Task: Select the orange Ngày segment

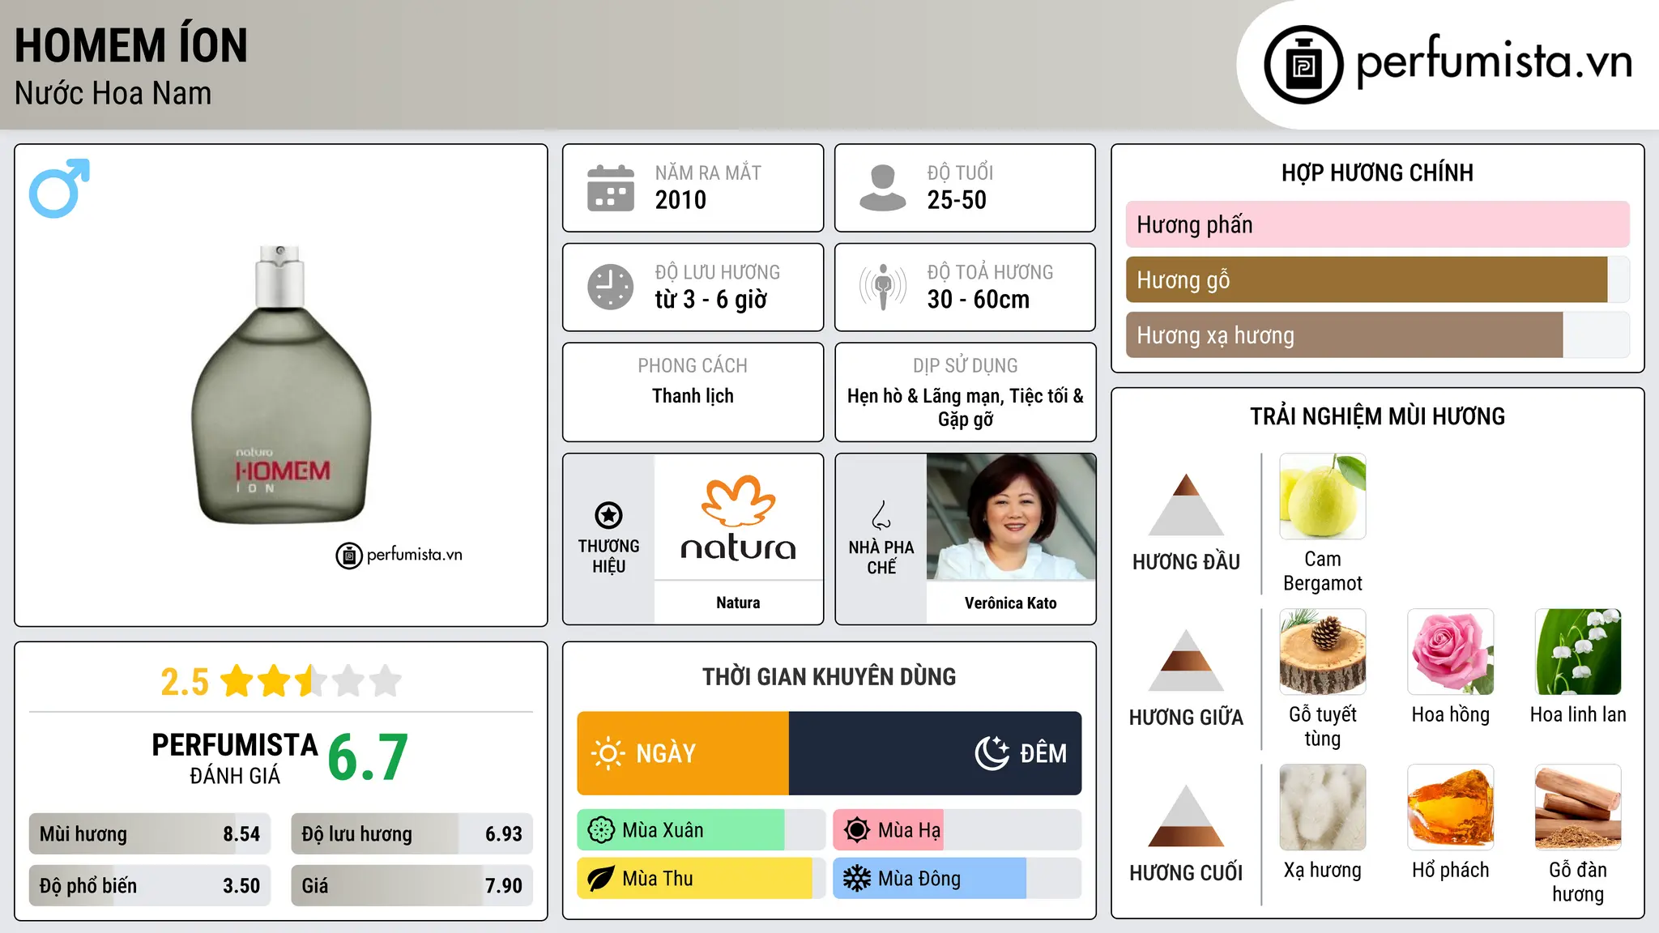Action: pos(683,753)
